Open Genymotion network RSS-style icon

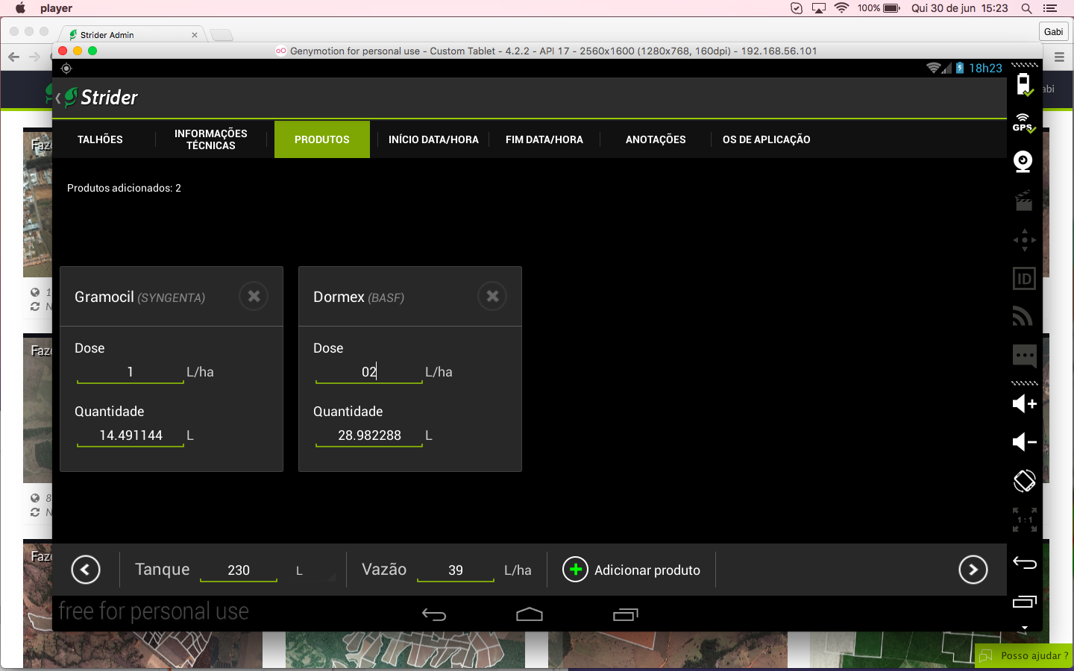pyautogui.click(x=1023, y=317)
